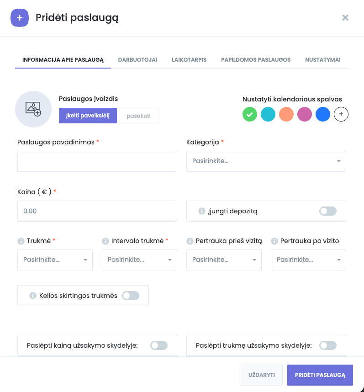Screen dimensions: 364x392
Task: Open the Kategorija dropdown
Action: [266, 161]
